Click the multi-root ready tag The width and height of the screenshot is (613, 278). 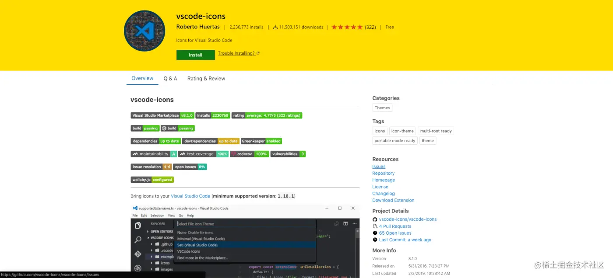pyautogui.click(x=436, y=131)
